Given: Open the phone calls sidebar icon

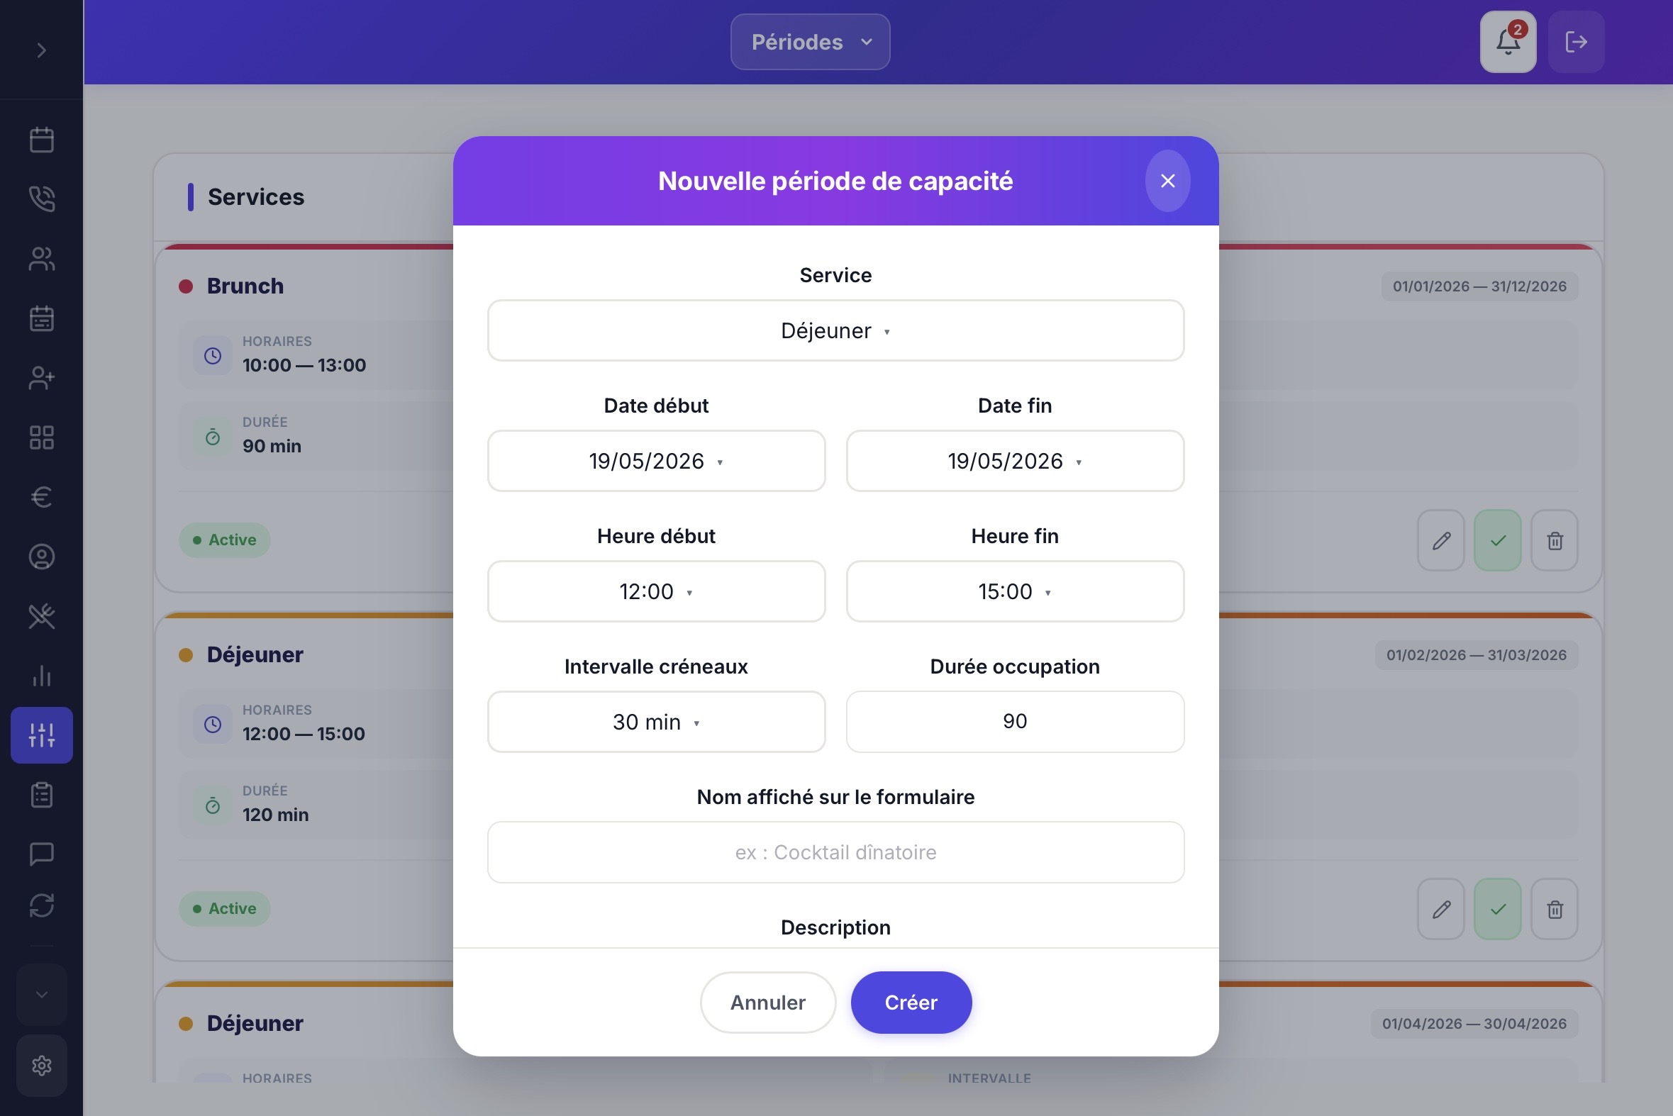Looking at the screenshot, I should click(42, 199).
